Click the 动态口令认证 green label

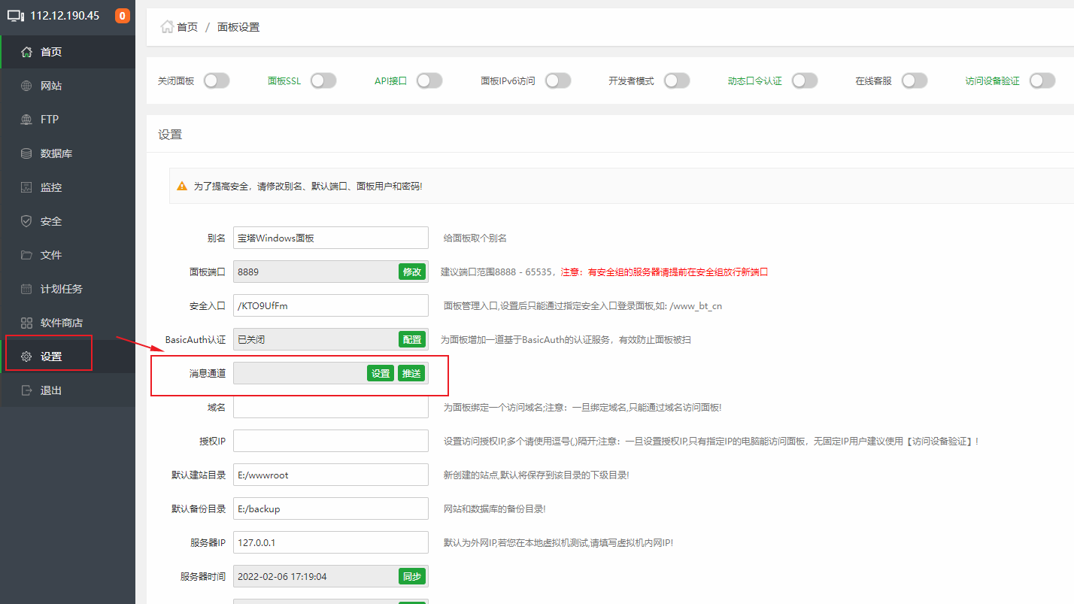click(754, 80)
